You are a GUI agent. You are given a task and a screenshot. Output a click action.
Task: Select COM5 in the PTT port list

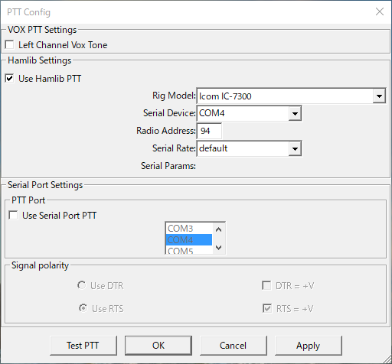coord(189,250)
